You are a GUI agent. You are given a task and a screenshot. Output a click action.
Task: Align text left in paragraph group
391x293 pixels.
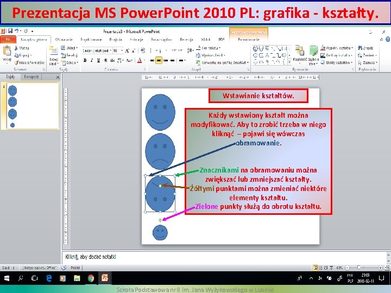pyautogui.click(x=152, y=60)
